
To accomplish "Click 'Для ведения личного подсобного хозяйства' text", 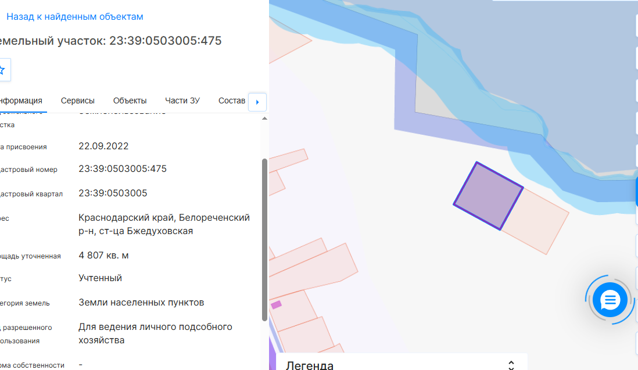I will point(155,333).
